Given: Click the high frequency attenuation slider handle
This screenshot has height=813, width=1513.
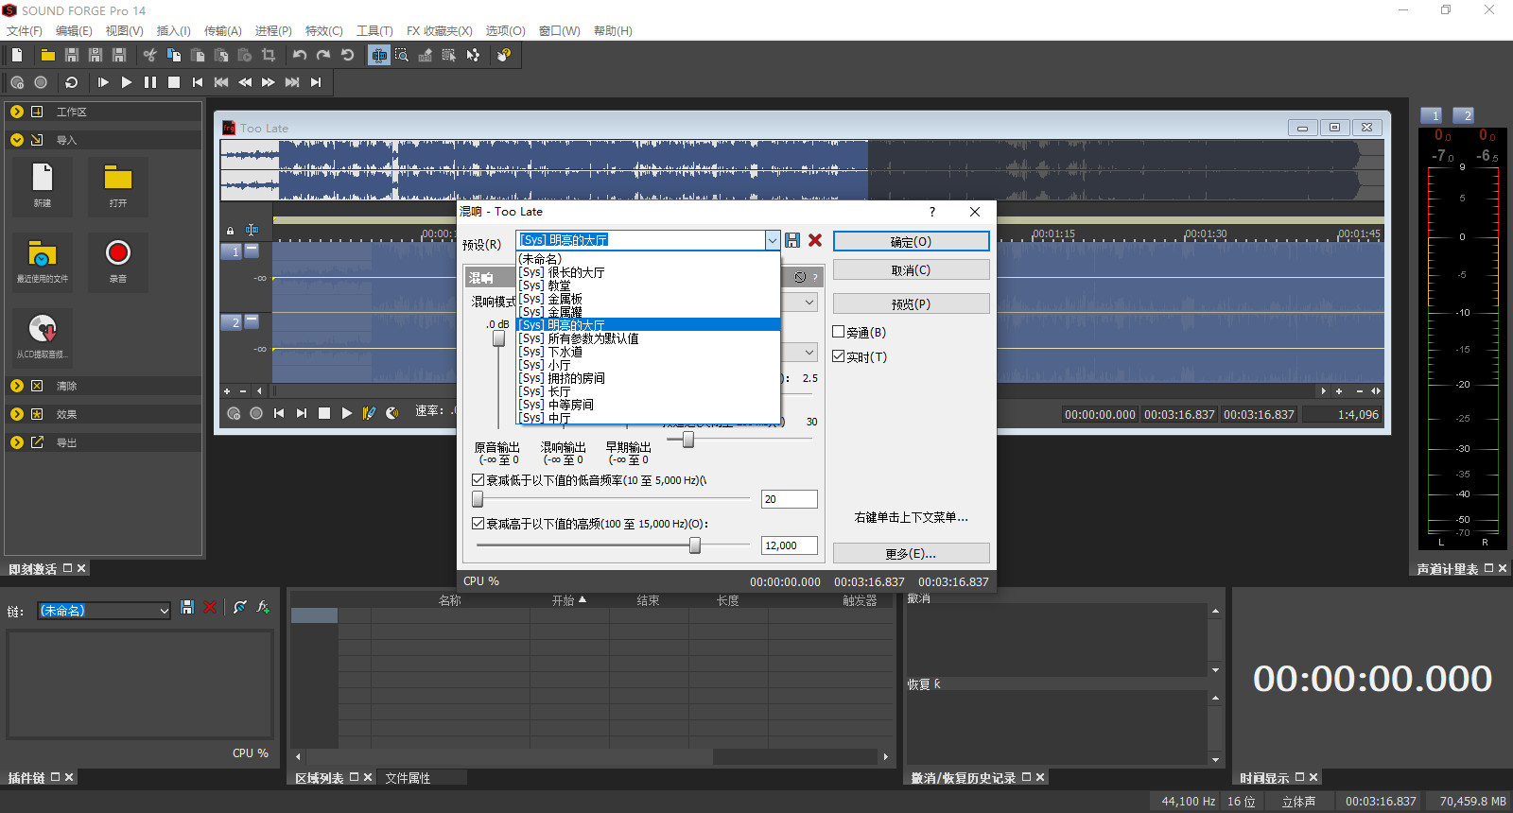Looking at the screenshot, I should click(x=695, y=545).
